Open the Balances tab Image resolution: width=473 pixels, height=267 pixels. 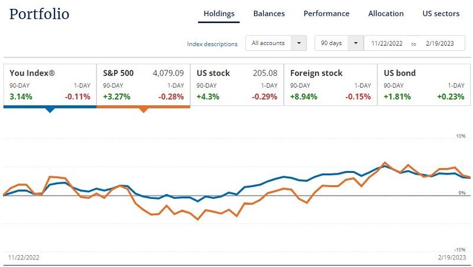(269, 14)
